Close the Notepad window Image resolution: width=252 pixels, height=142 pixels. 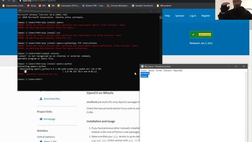244,66
